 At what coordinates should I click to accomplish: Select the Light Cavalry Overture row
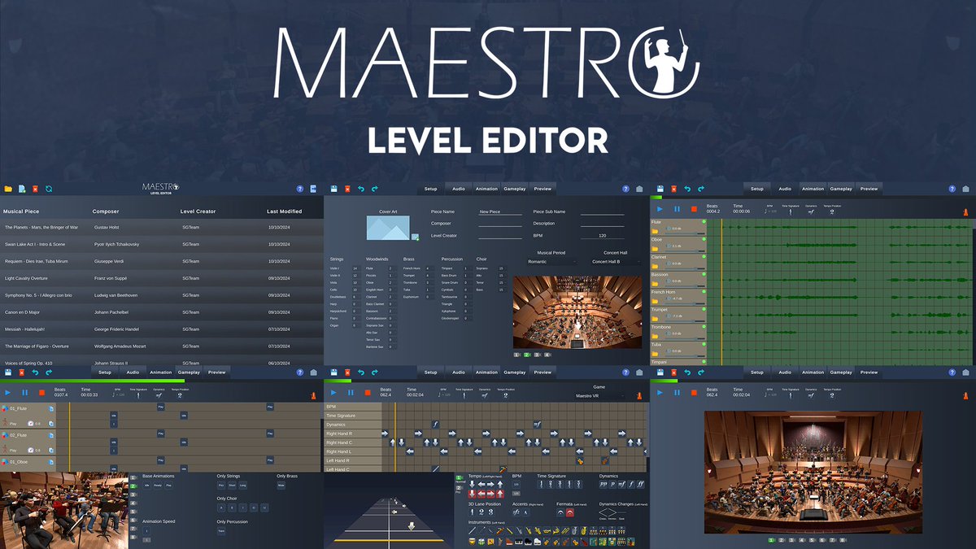[x=163, y=278]
